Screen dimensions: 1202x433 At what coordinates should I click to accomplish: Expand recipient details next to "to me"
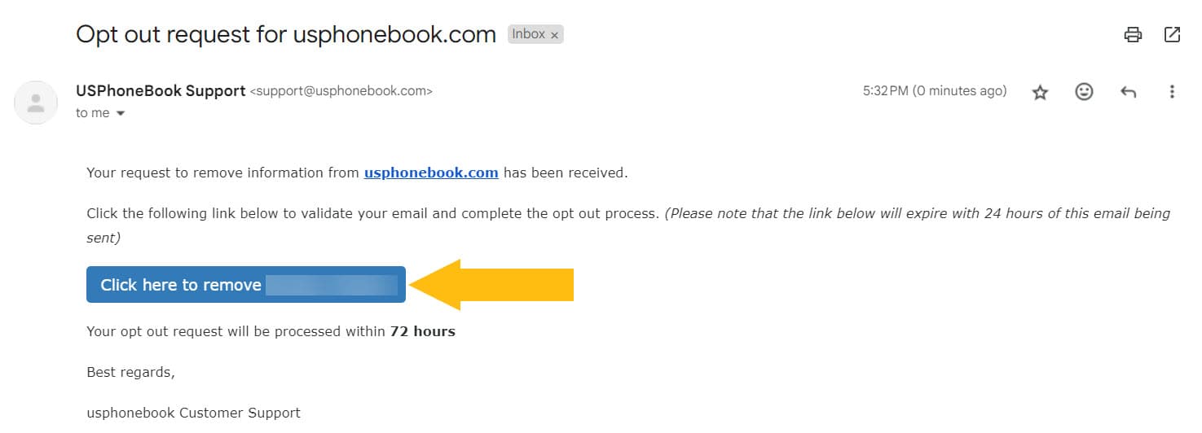click(121, 113)
